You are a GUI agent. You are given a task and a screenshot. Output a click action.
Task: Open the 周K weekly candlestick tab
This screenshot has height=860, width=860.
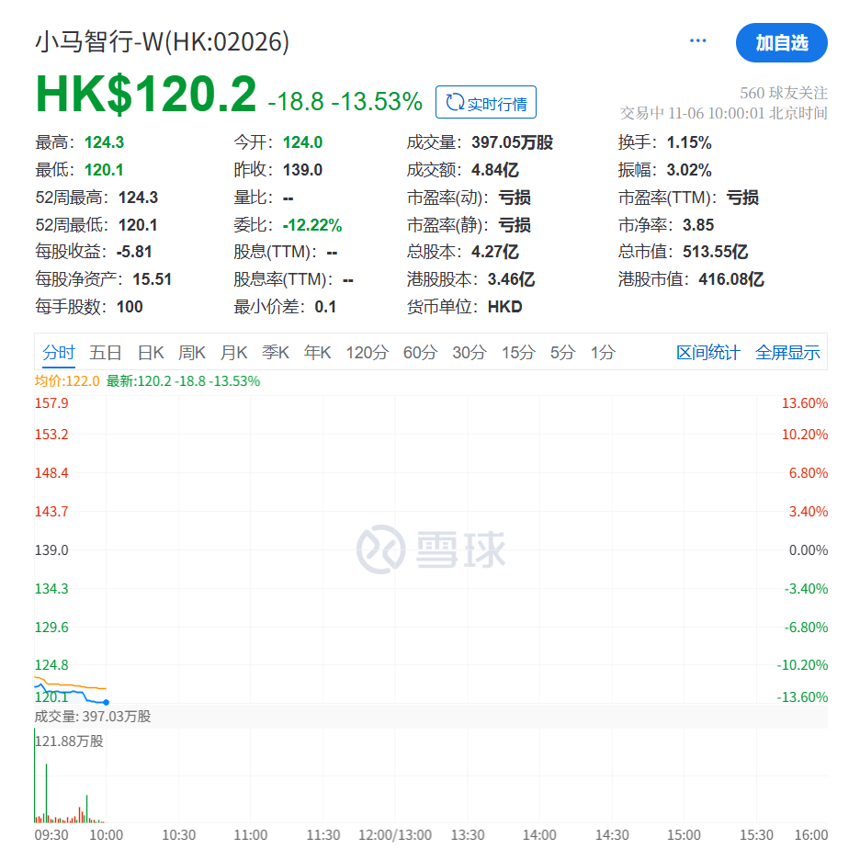click(193, 353)
